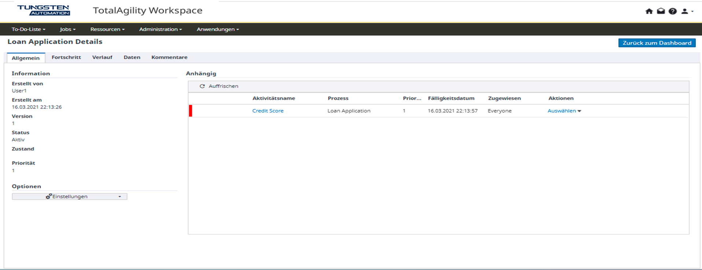Open the Jobs dropdown menu

(x=67, y=29)
